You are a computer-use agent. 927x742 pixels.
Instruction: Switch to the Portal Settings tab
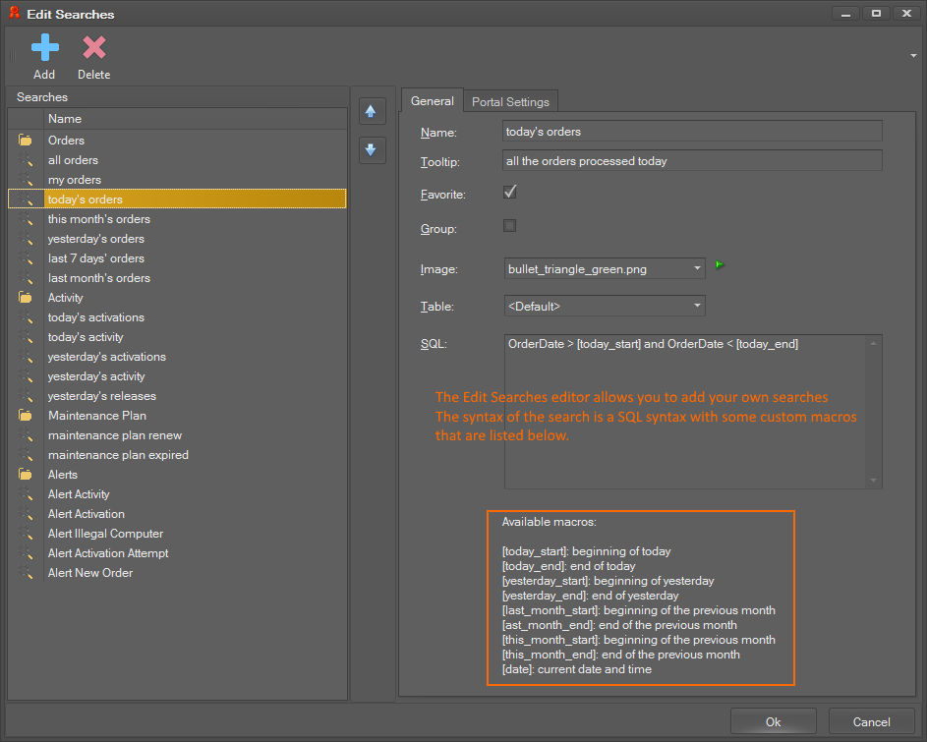510,101
